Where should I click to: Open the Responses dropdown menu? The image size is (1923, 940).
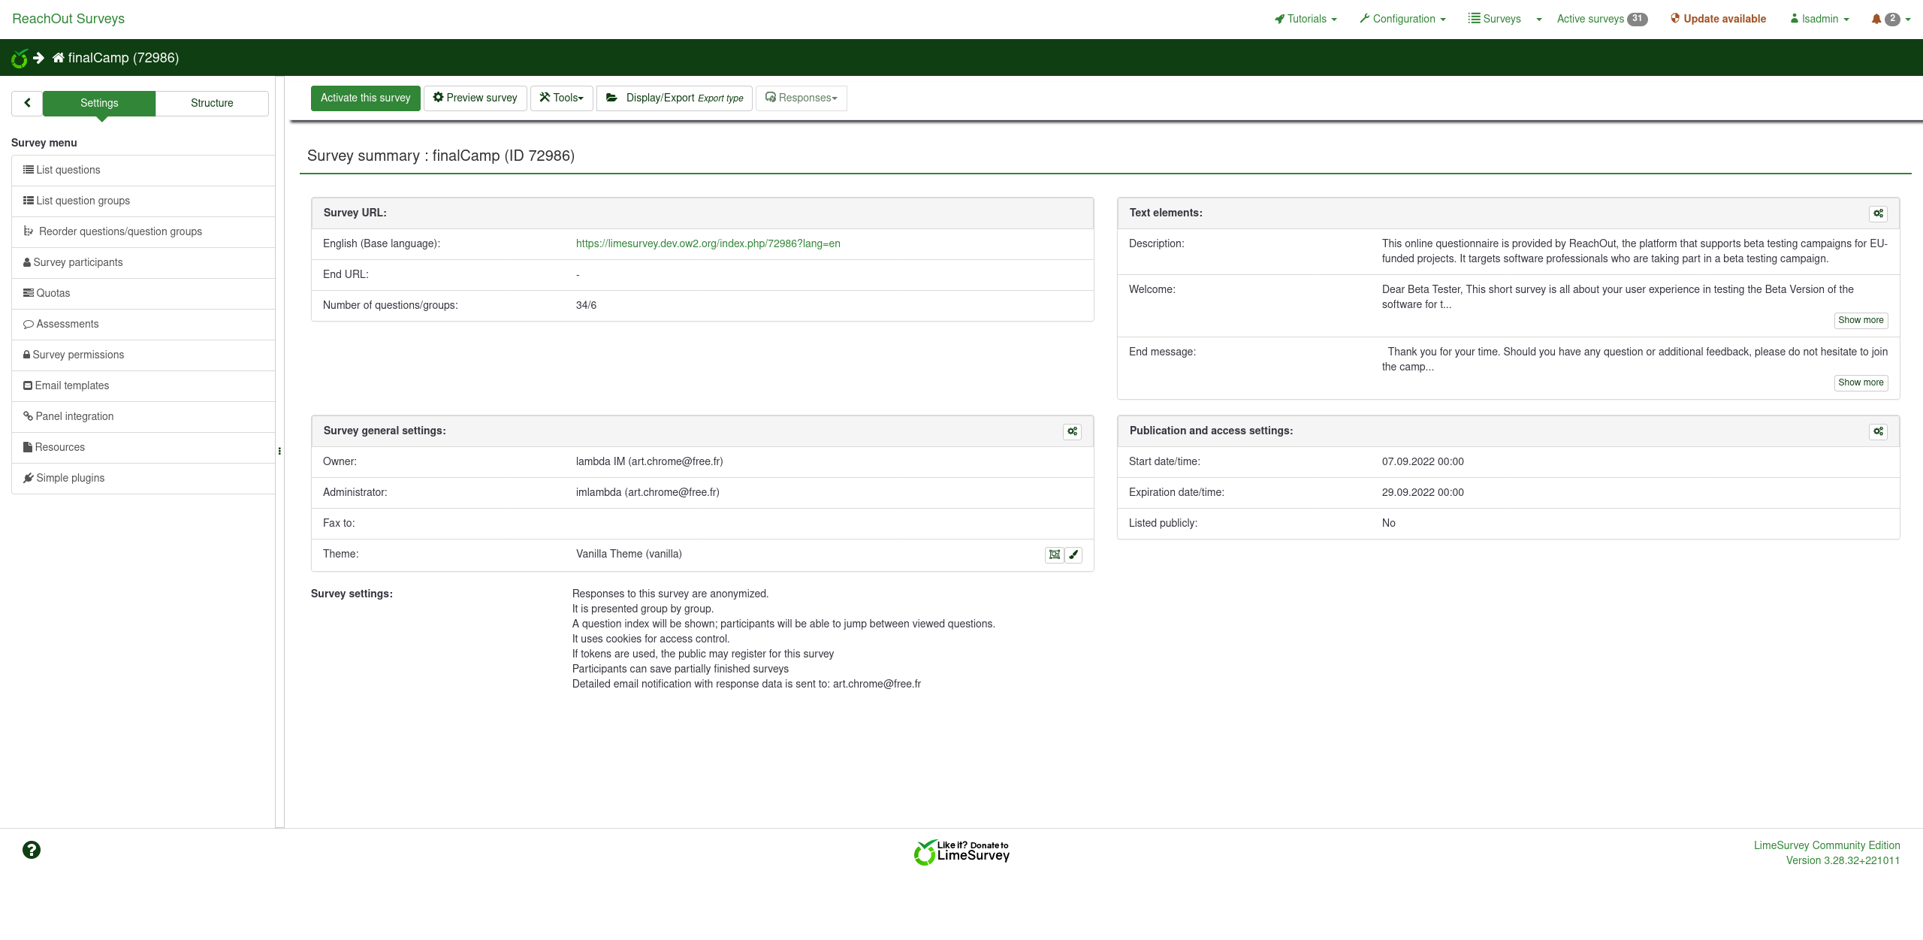tap(802, 98)
